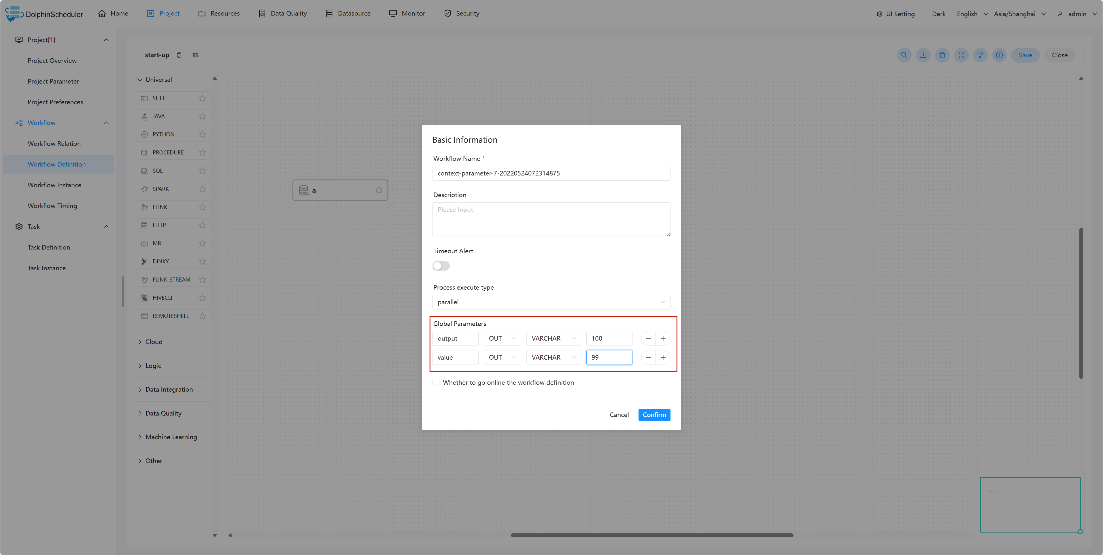The height and width of the screenshot is (555, 1103).
Task: Click the search icon in workflow toolbar
Action: pos(904,55)
